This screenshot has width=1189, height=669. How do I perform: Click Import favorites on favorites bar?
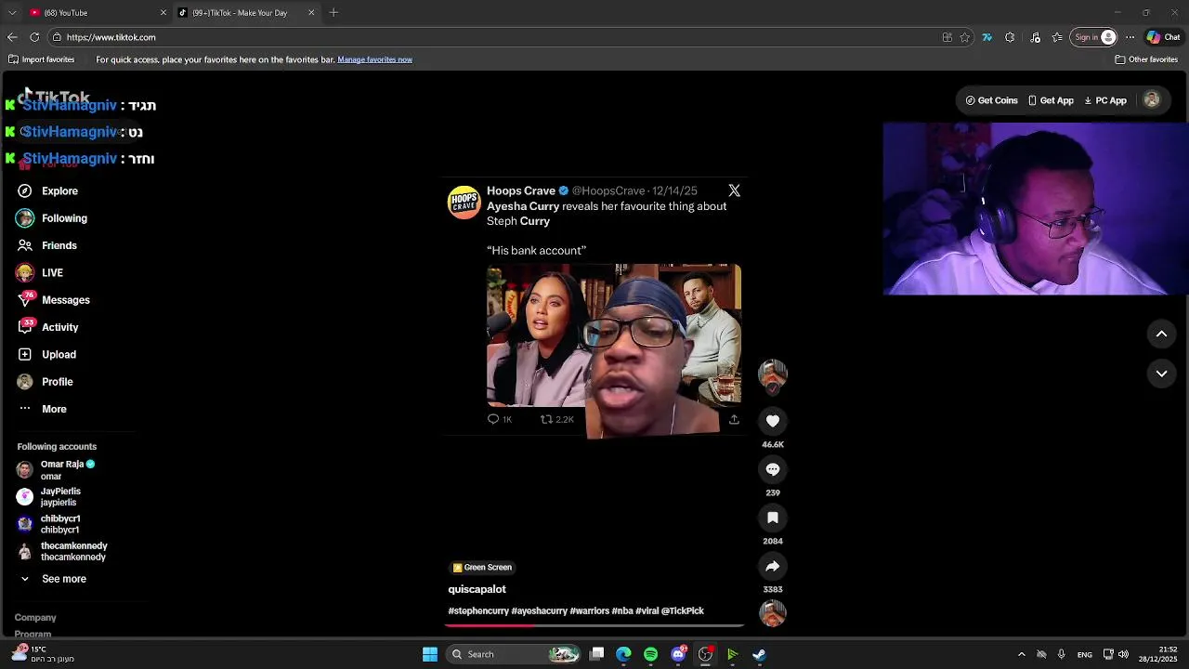click(41, 59)
